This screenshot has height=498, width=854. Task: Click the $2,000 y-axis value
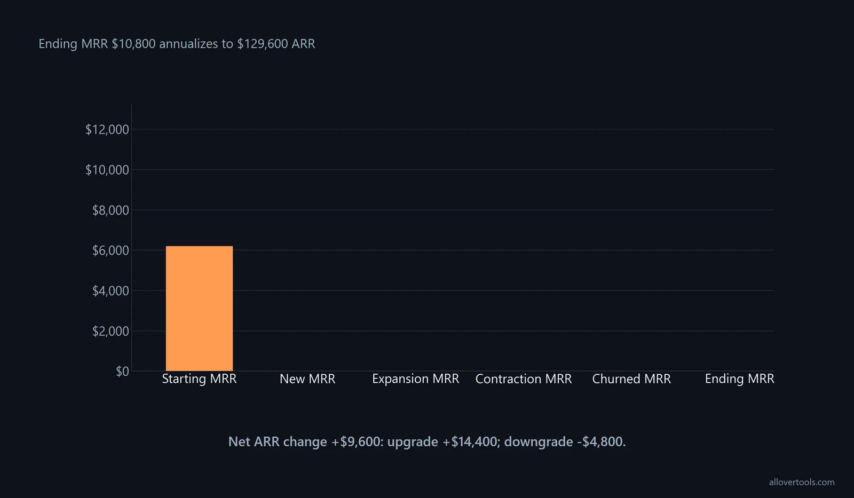pyautogui.click(x=110, y=331)
